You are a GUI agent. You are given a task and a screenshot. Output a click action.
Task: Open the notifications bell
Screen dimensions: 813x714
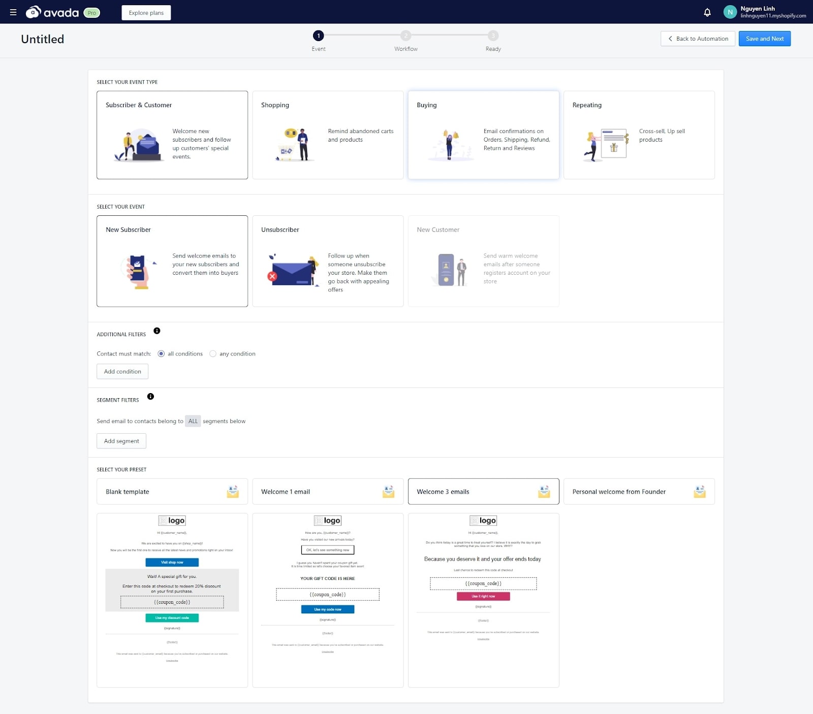point(707,12)
